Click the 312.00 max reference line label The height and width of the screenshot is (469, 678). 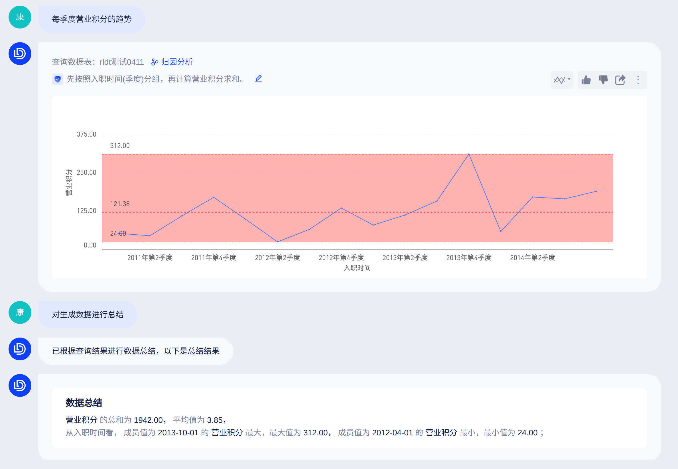point(120,146)
